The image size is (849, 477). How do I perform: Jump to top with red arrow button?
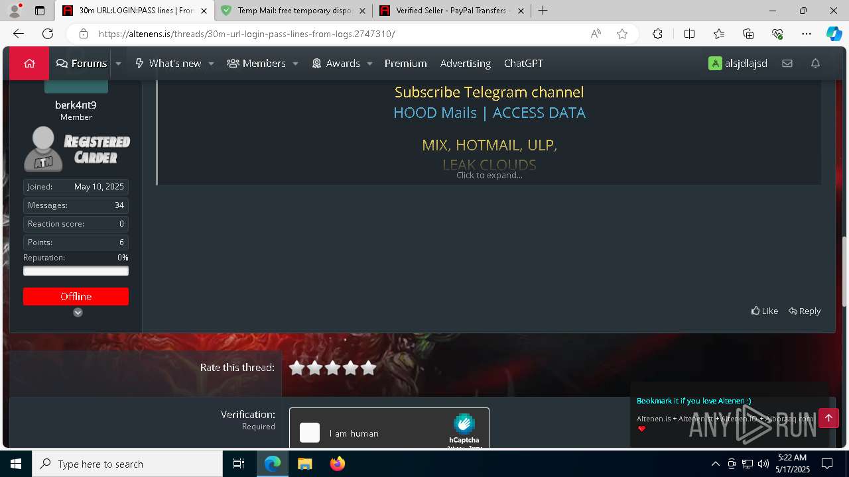tap(828, 417)
